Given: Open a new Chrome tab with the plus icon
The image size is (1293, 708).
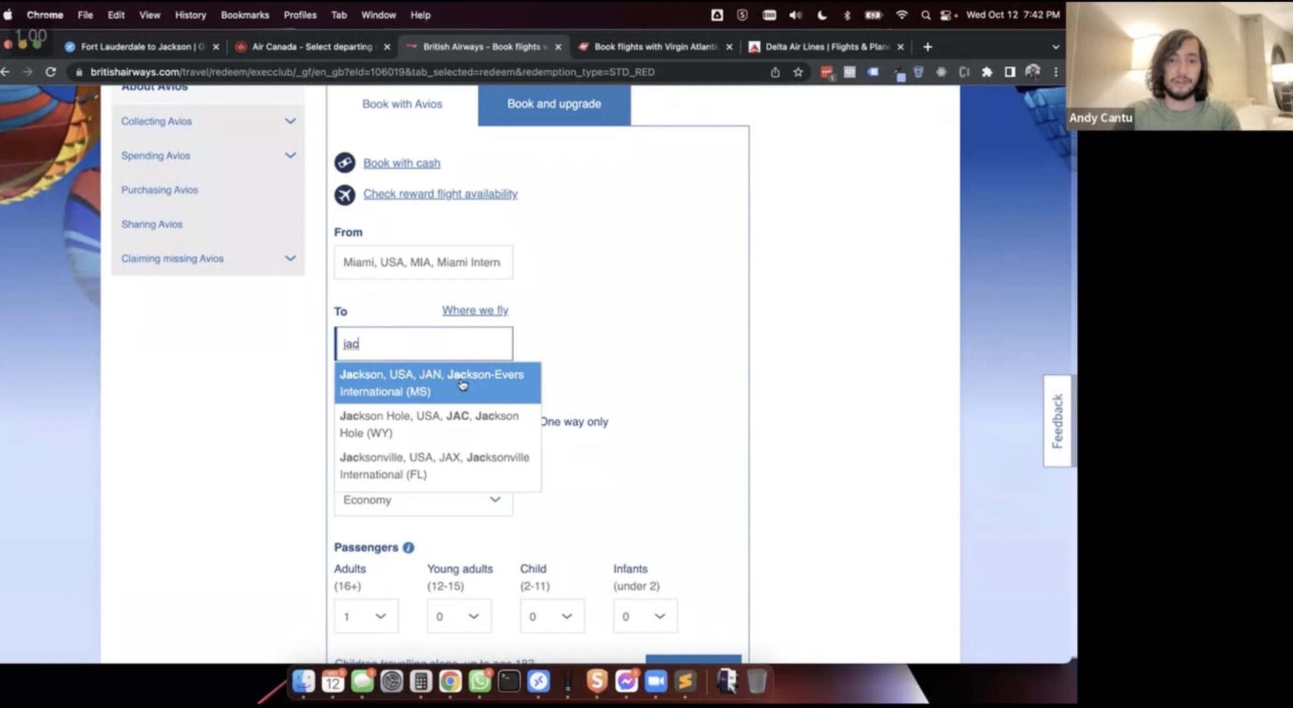Looking at the screenshot, I should pyautogui.click(x=927, y=47).
